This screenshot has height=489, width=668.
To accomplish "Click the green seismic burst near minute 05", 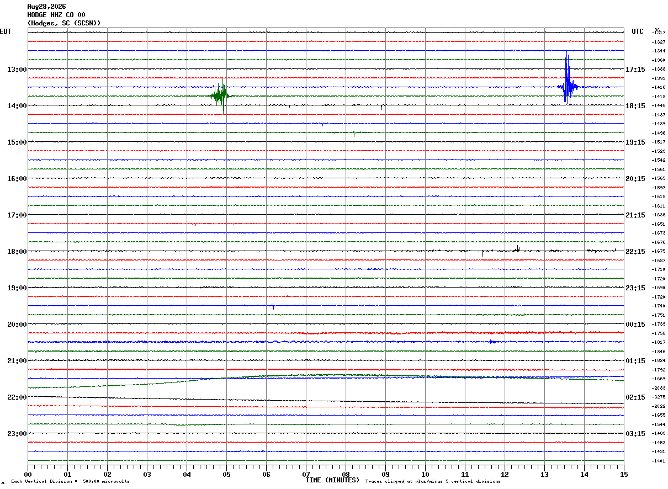I will pyautogui.click(x=220, y=95).
